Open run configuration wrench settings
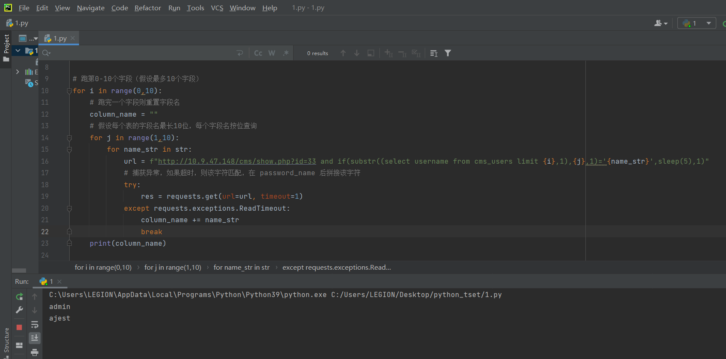The image size is (726, 359). click(19, 310)
